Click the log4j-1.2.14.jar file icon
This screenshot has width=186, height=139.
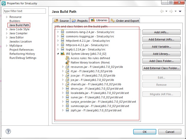[62, 49]
